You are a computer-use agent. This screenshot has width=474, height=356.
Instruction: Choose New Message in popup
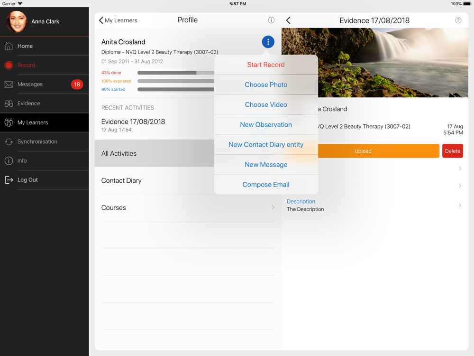coord(266,165)
